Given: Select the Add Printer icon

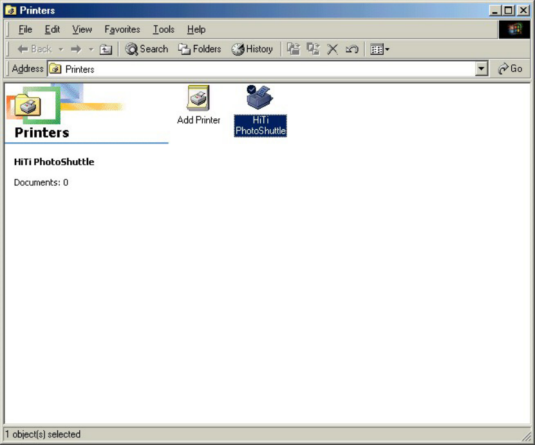Looking at the screenshot, I should pos(198,98).
